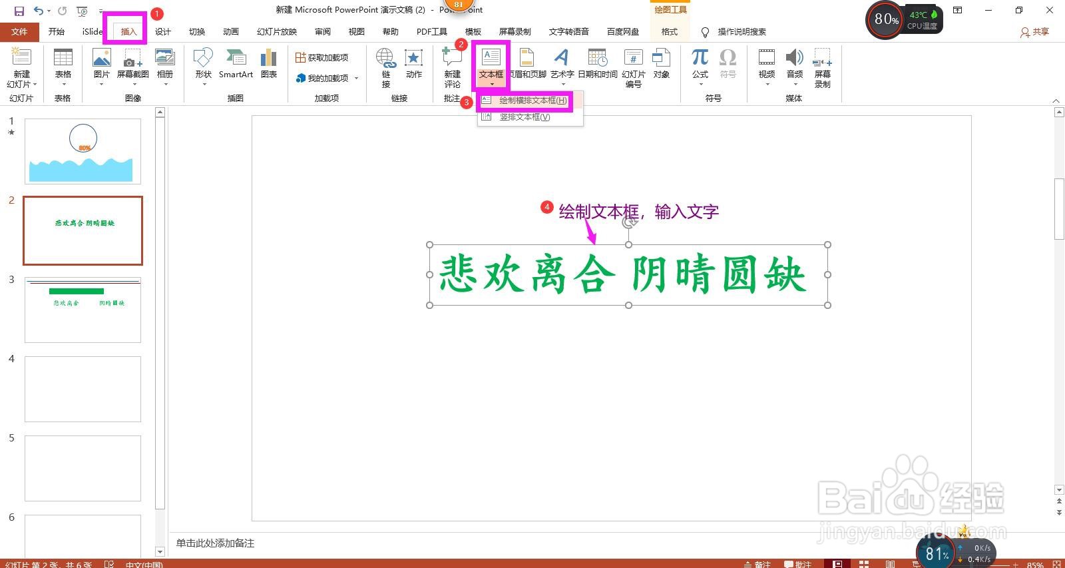Click the Redo icon in quick access toolbar

(x=62, y=11)
